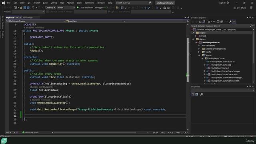Collapse the Source folder node
256x144 pixels.
pos(199,55)
